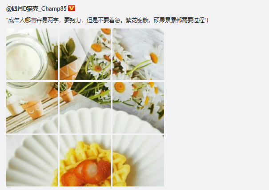Click the opening words 成年人哪 of the post
The height and width of the screenshot is (190, 269).
click(x=20, y=20)
